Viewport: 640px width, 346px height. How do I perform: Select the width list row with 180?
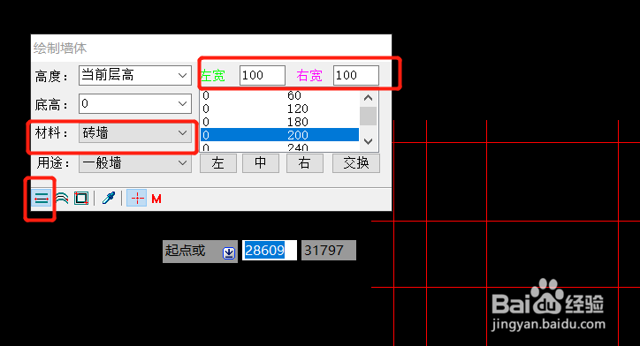[x=279, y=122]
